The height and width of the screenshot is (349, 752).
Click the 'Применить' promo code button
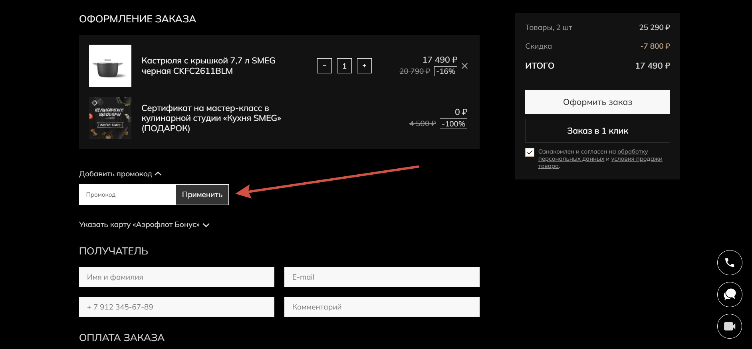(x=202, y=195)
